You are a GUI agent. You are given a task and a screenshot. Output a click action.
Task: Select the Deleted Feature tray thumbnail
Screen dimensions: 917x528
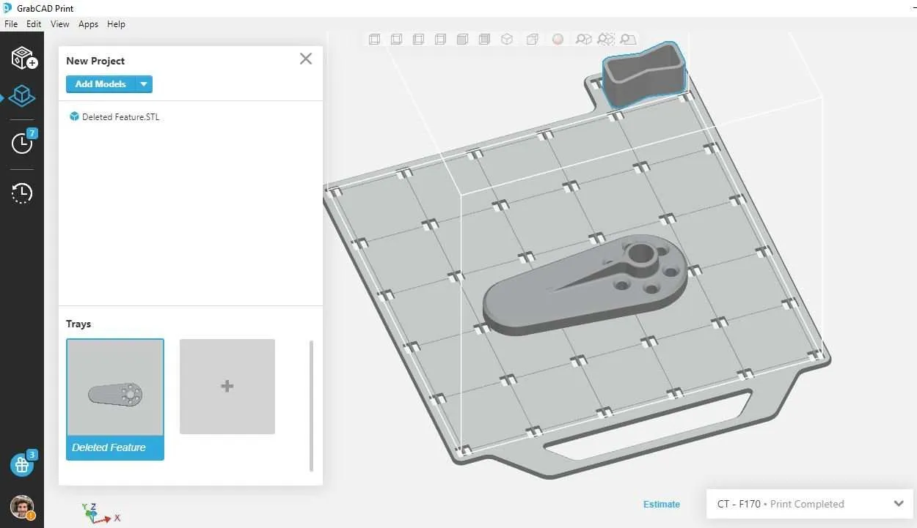point(115,399)
